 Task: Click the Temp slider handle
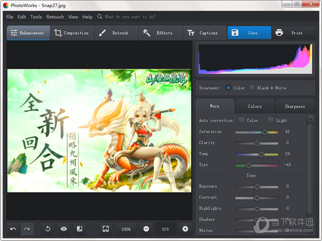click(x=261, y=154)
